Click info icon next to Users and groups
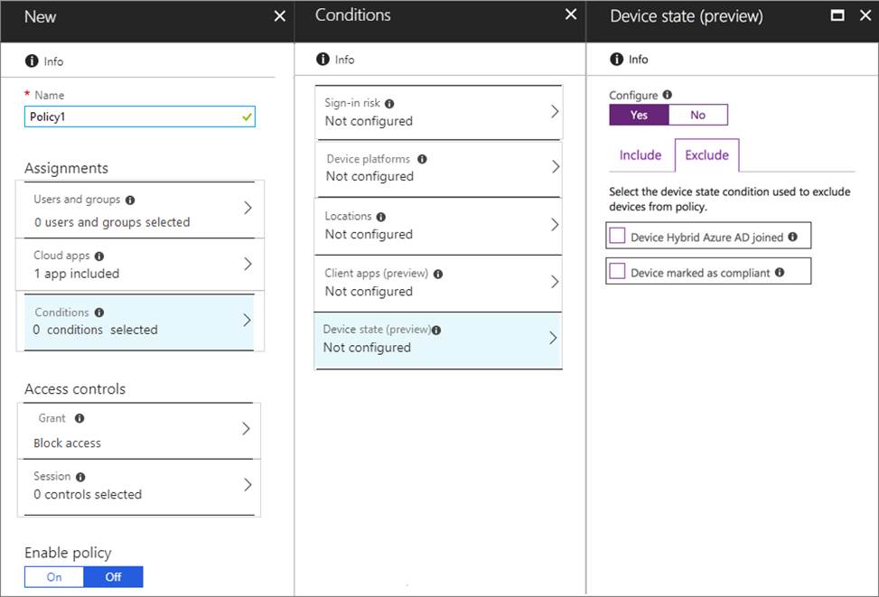879x597 pixels. 130,200
